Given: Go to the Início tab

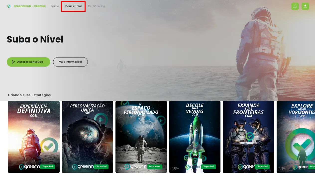Looking at the screenshot, I should click(x=55, y=6).
